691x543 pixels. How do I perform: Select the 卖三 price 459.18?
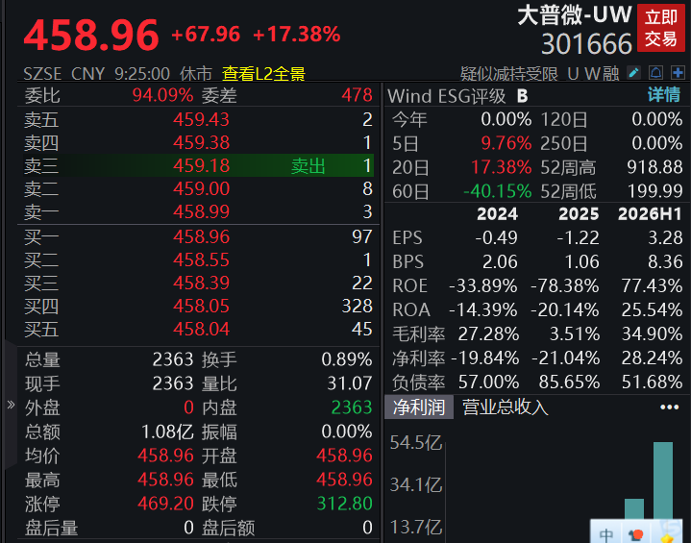[x=201, y=165]
